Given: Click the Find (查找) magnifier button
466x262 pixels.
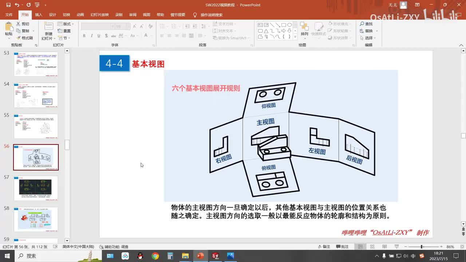Looking at the screenshot, I should (366, 24).
